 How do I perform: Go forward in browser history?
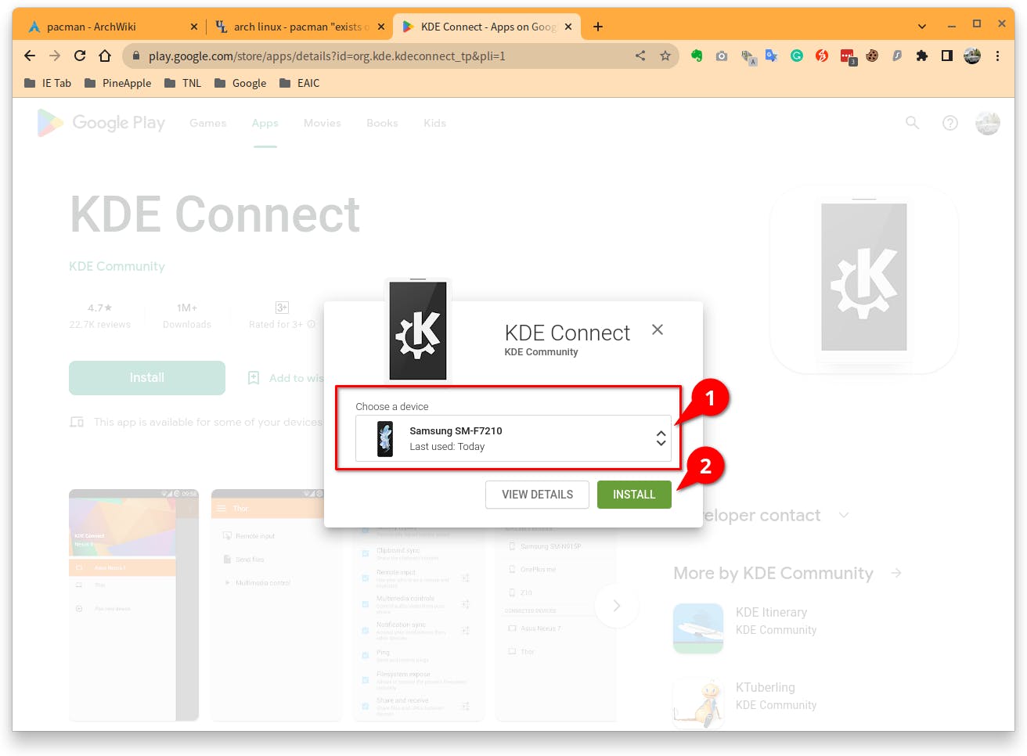click(x=55, y=56)
